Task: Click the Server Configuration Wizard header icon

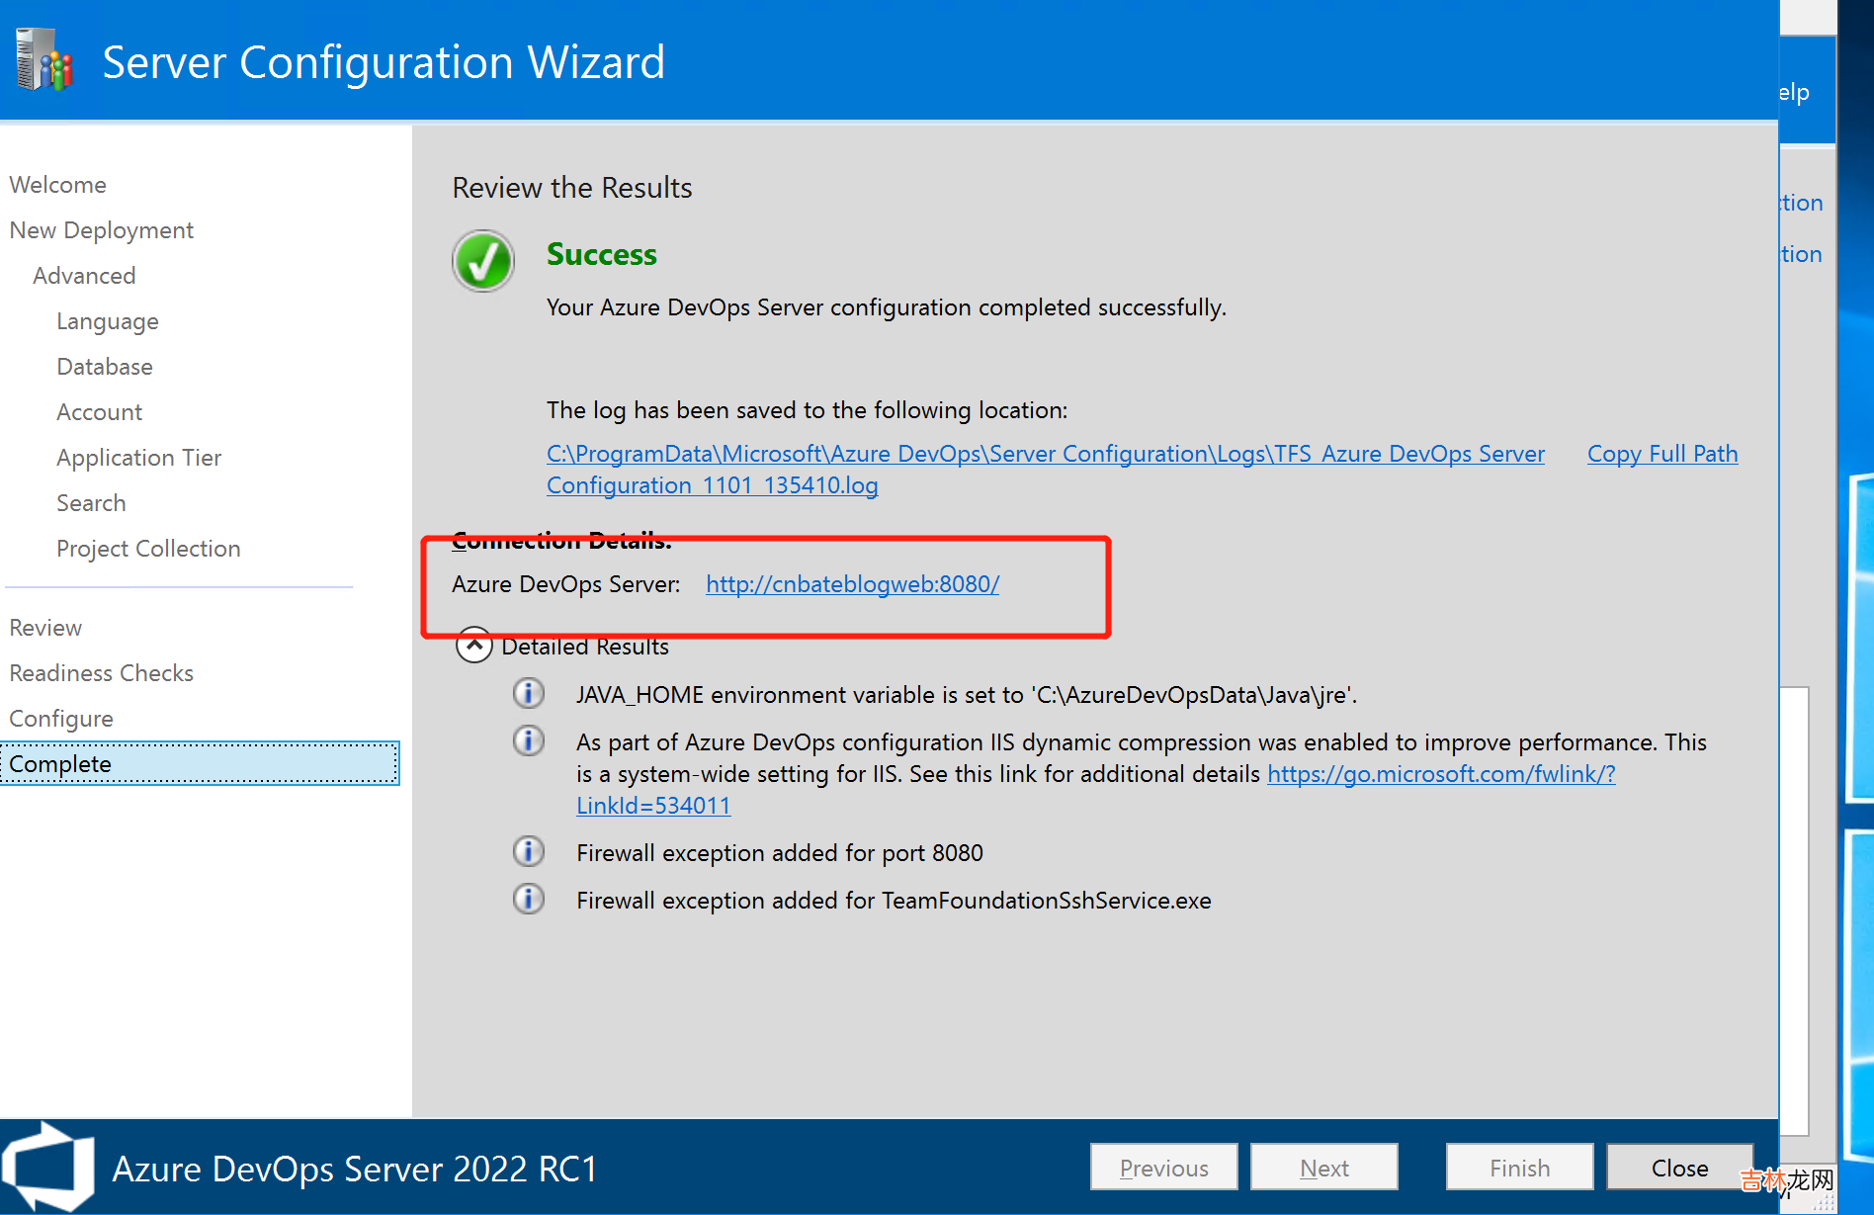Action: 44,60
